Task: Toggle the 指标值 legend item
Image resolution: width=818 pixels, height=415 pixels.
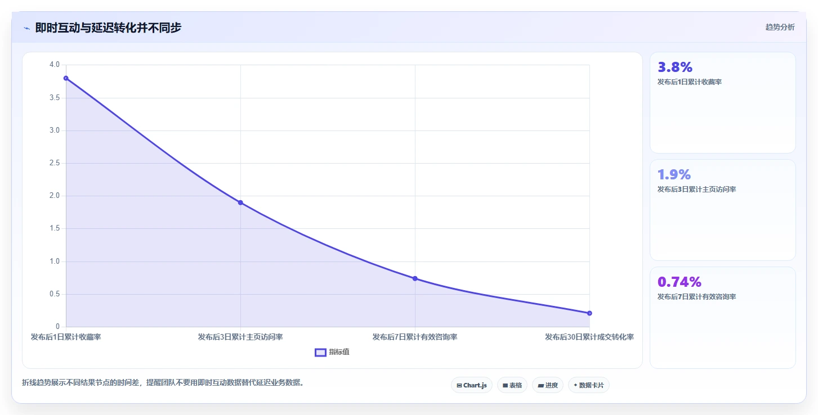Action: coord(332,352)
